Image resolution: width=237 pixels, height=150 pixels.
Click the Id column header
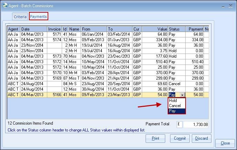pyautogui.click(x=65, y=29)
